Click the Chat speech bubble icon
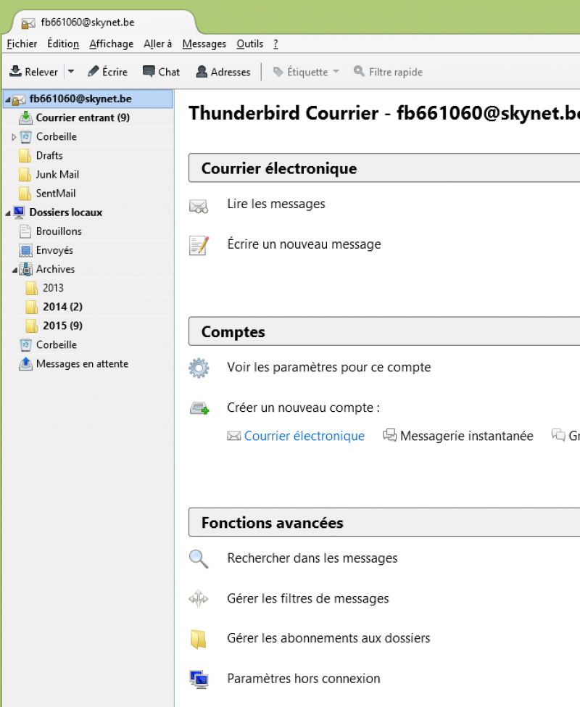580x707 pixels. click(x=149, y=71)
